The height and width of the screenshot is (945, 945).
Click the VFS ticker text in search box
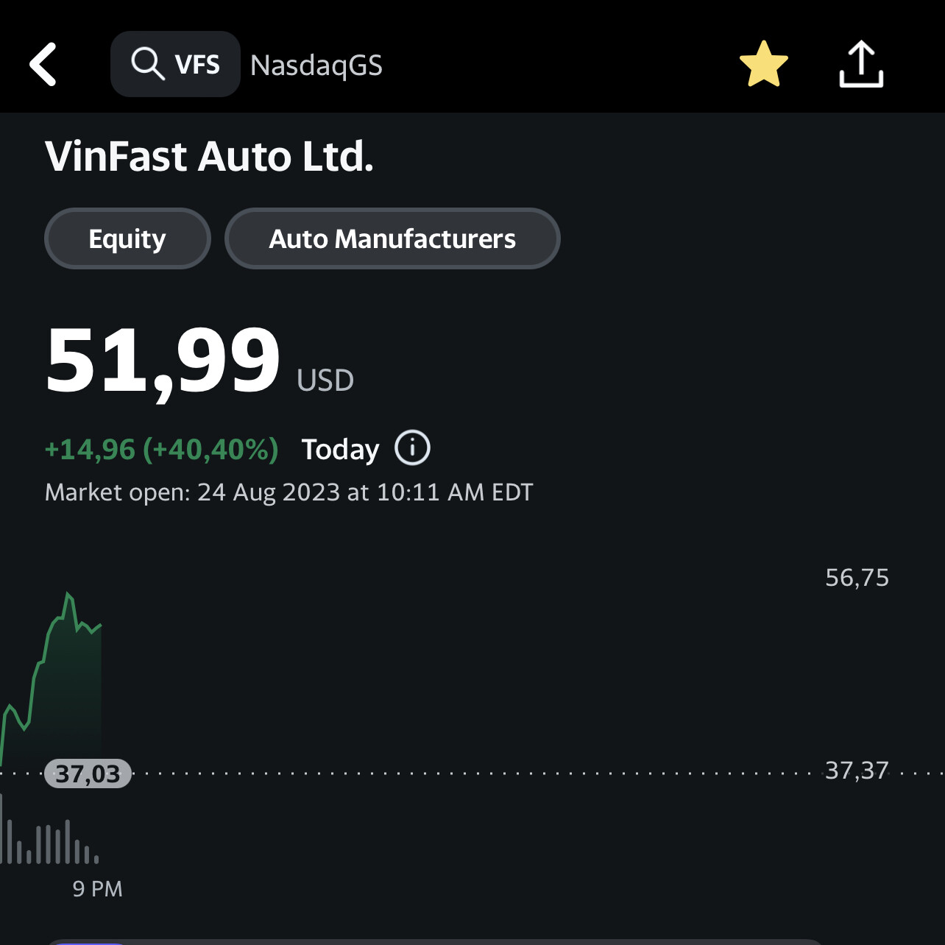point(197,65)
